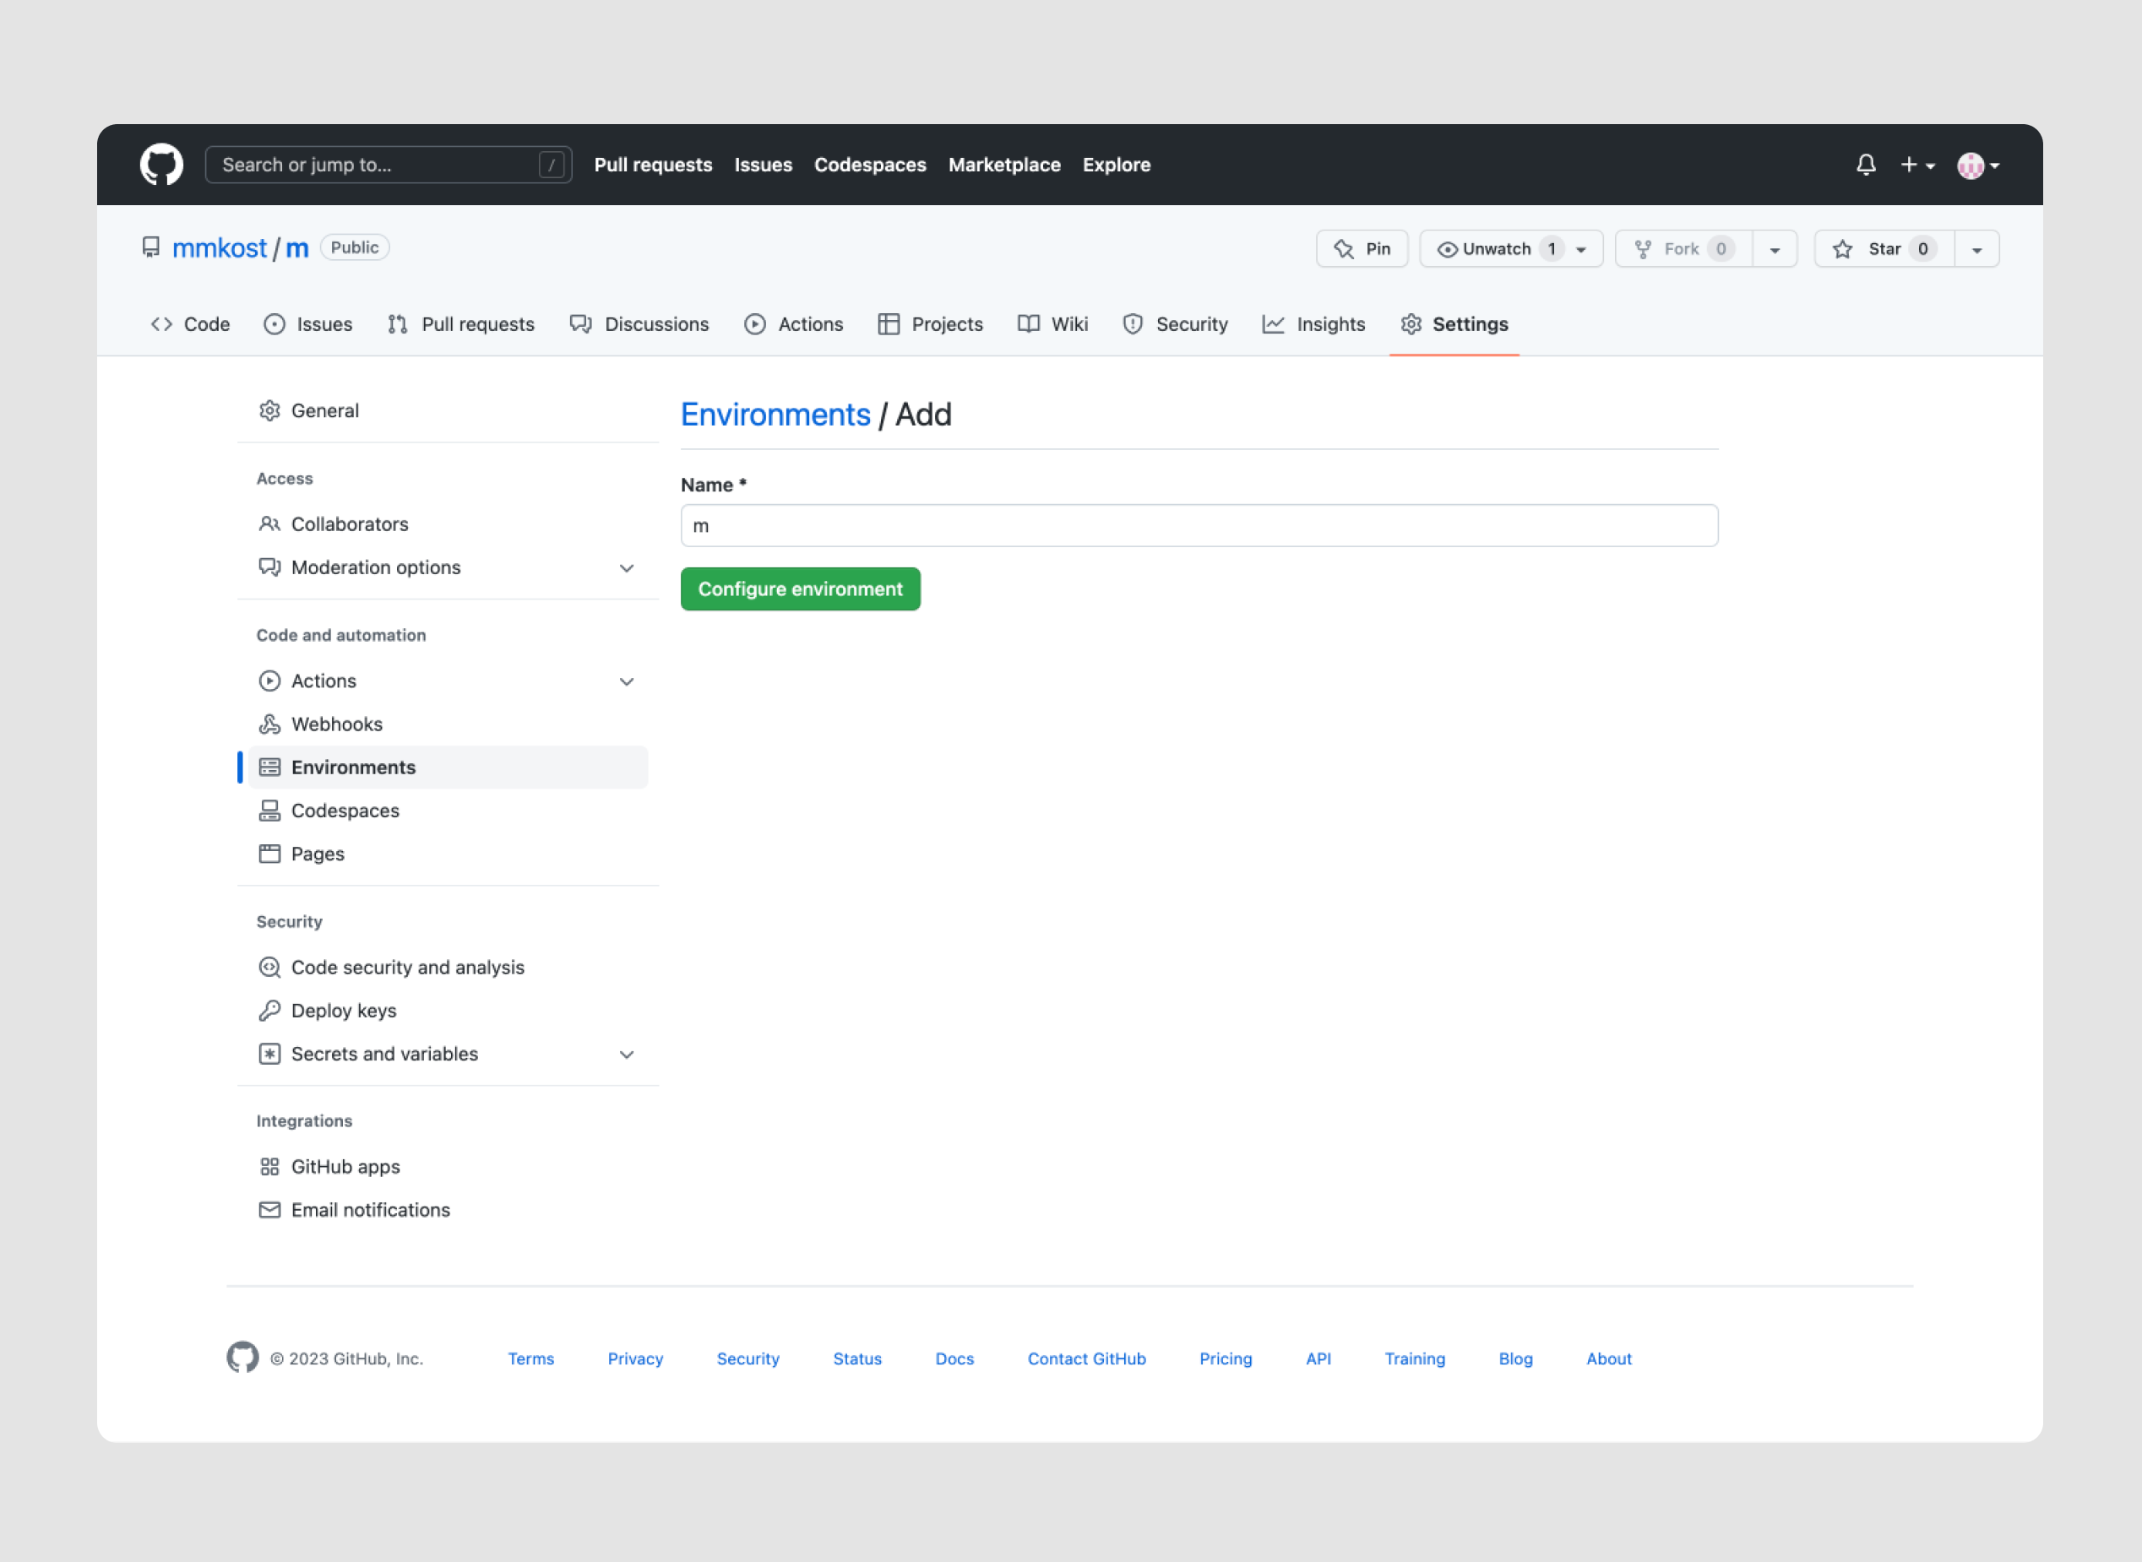2142x1562 pixels.
Task: Open the Star lists dropdown arrow
Action: pos(1976,250)
